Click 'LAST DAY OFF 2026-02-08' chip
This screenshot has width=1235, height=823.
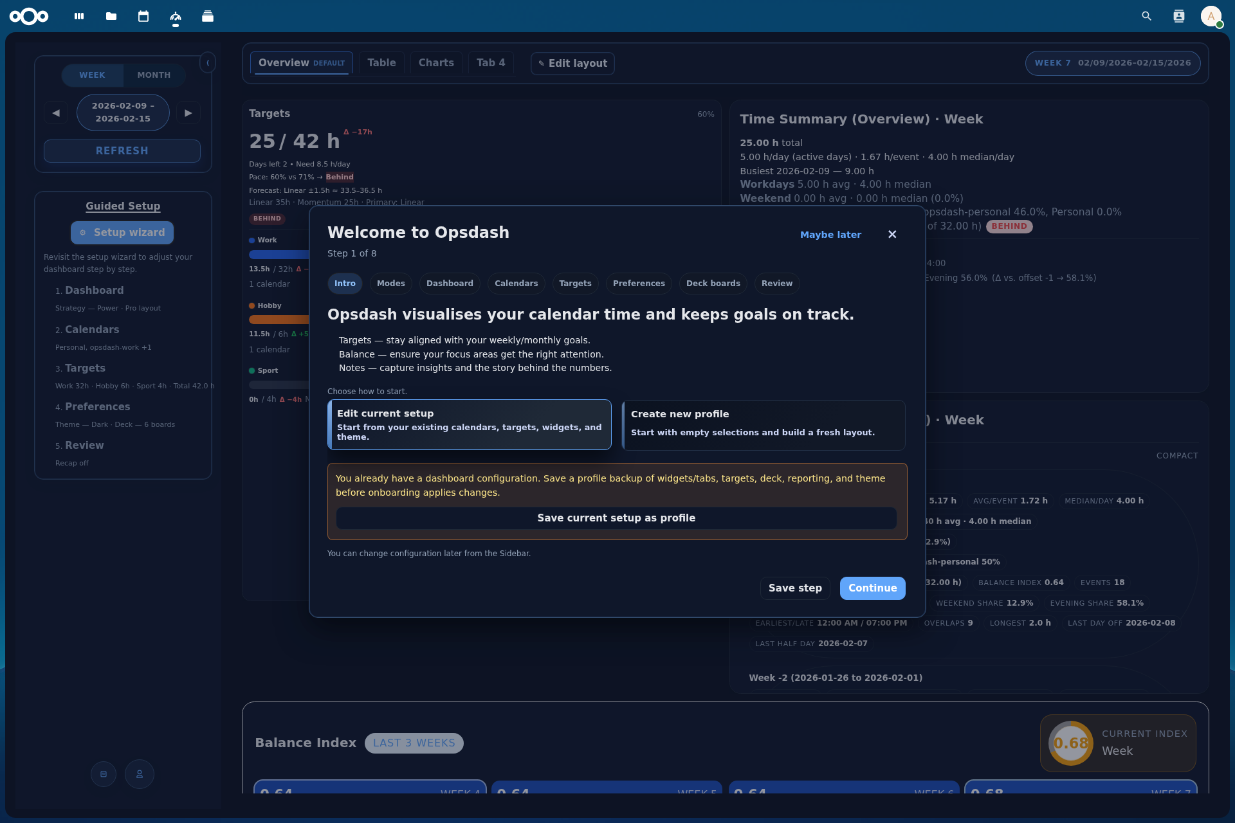(x=1121, y=623)
